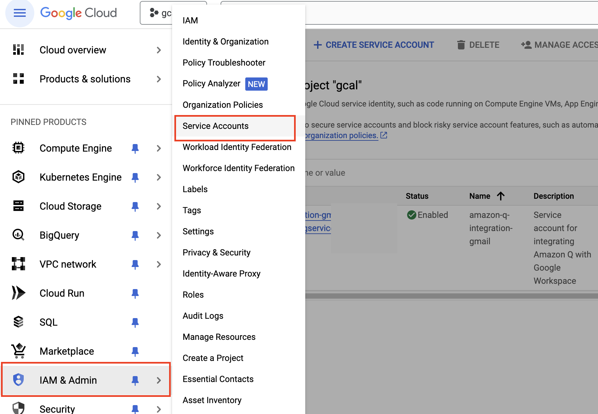Expand the Compute Engine submenu chevron
Image resolution: width=598 pixels, height=414 pixels.
click(x=159, y=148)
